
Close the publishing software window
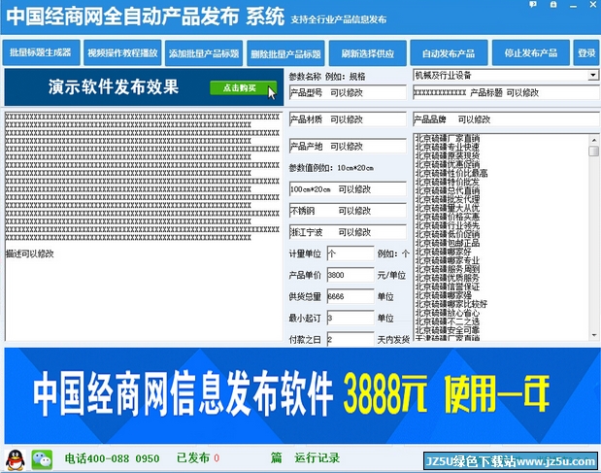pos(592,5)
